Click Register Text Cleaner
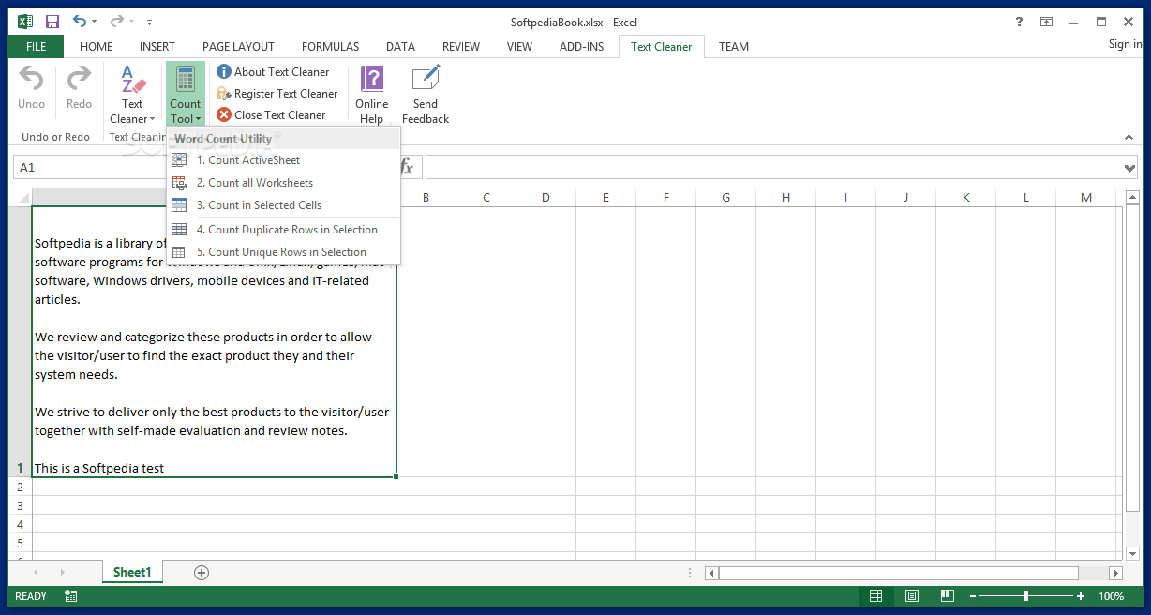 tap(277, 94)
